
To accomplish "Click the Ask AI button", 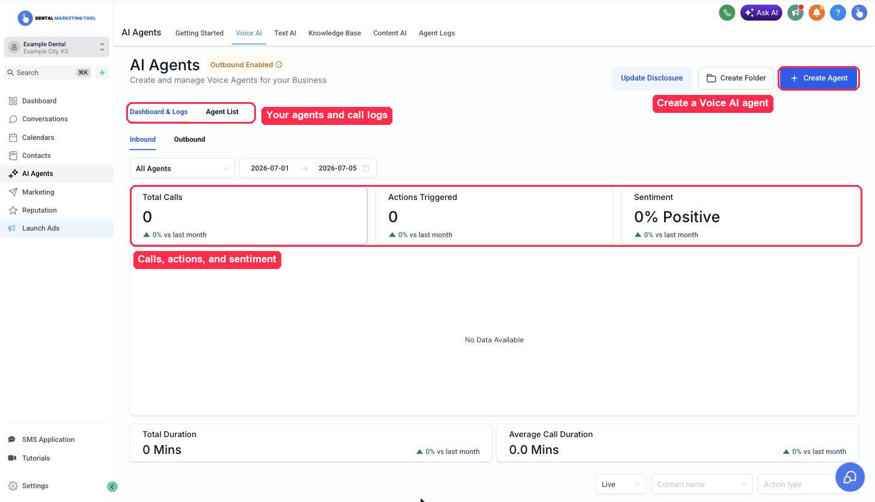I will pos(761,13).
